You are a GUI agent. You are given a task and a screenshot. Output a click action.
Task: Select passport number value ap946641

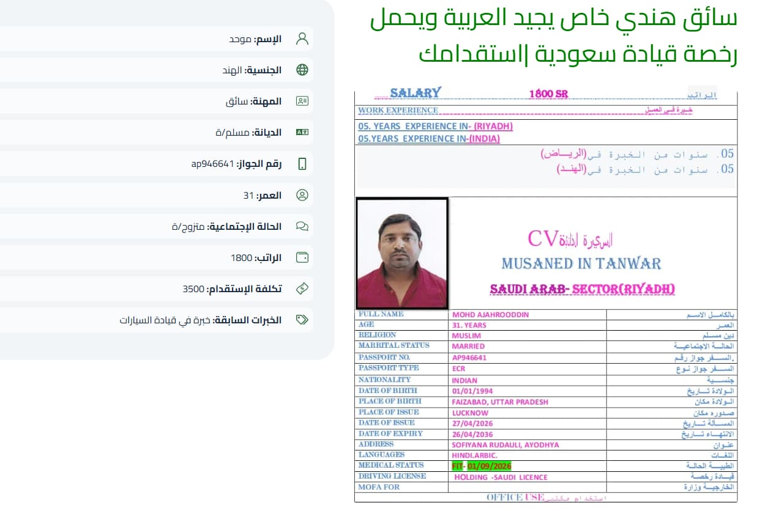point(213,164)
